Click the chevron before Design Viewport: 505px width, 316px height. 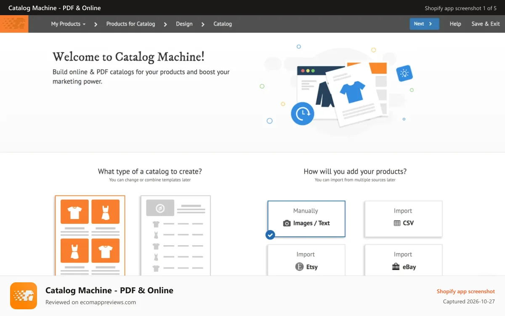click(x=165, y=24)
